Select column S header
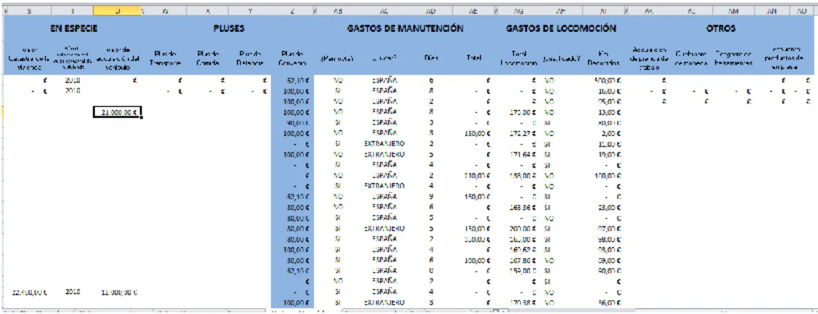Viewport: 818px width, 314px height. coord(29,11)
